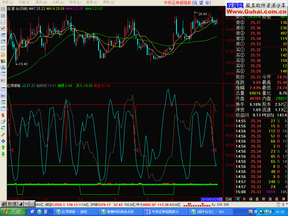Open the tree structure sidebar icon
Screen dimensions: 288x216
(x=3, y=48)
